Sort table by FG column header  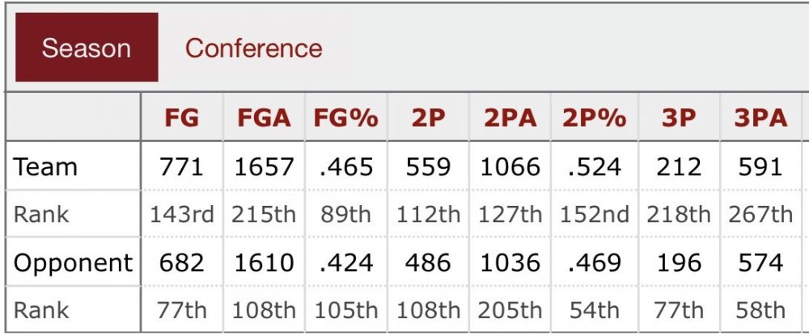click(x=181, y=118)
